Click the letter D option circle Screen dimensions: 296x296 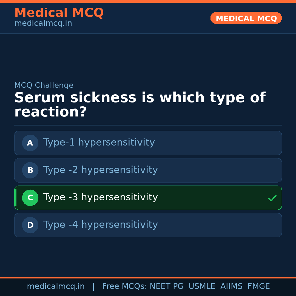point(30,225)
